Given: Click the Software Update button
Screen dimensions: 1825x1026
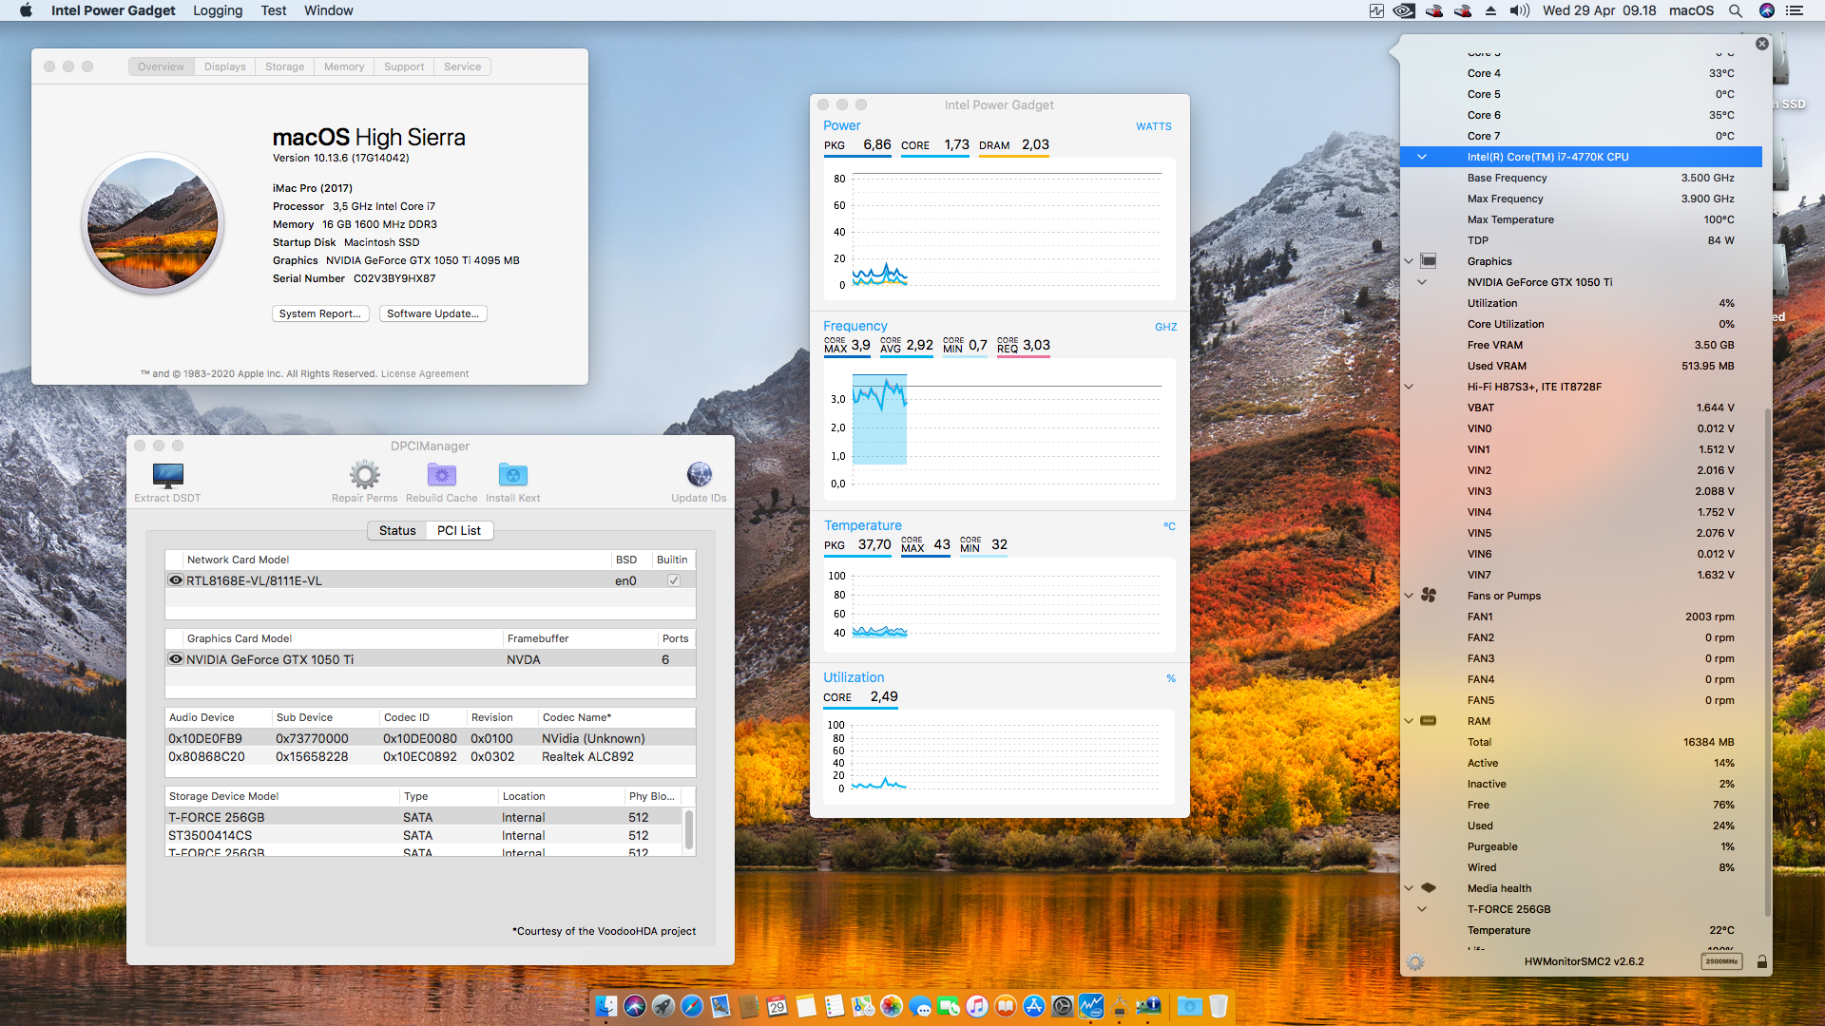Looking at the screenshot, I should pos(433,313).
